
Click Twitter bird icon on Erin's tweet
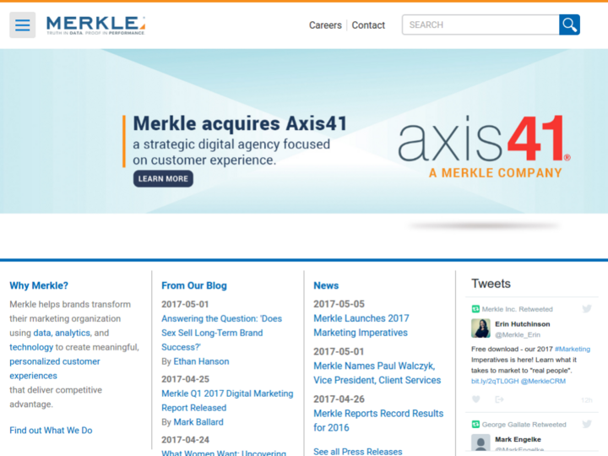[587, 309]
